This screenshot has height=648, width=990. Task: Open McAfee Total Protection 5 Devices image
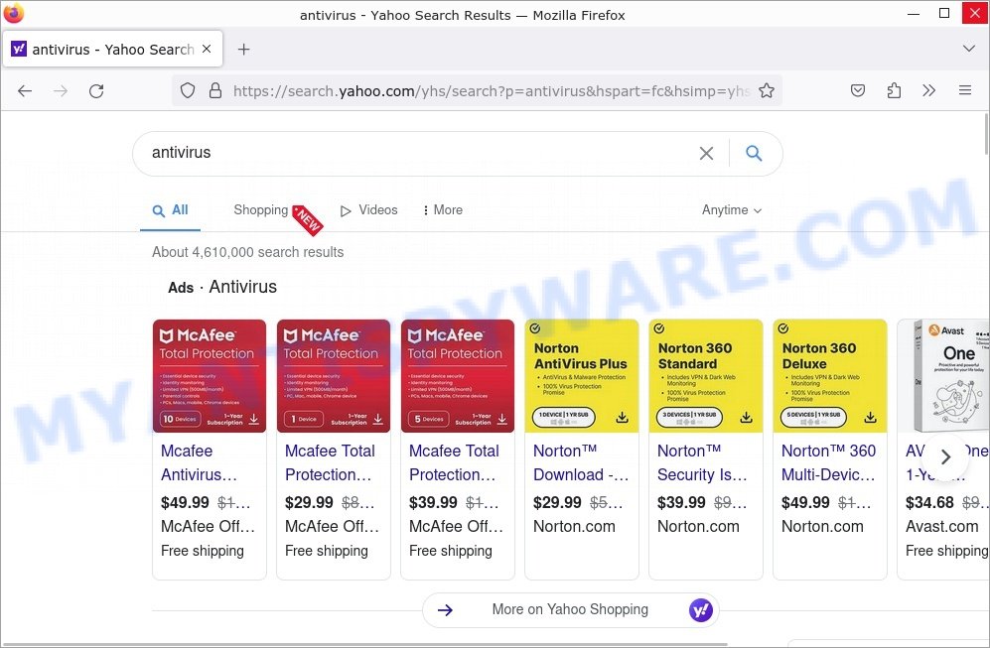(458, 376)
